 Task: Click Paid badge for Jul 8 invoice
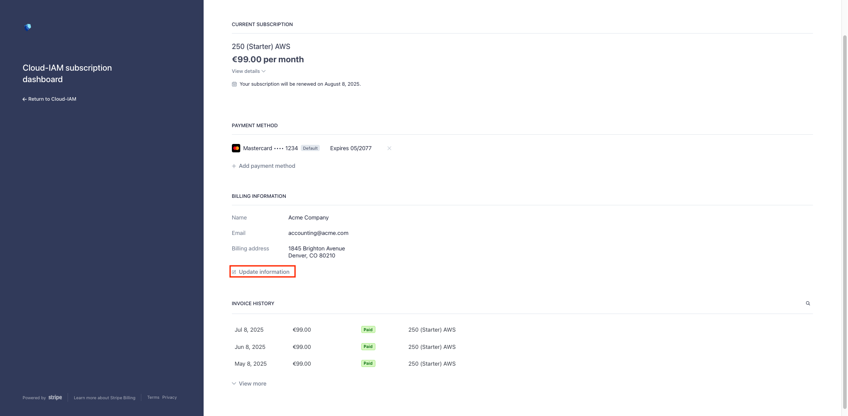368,330
